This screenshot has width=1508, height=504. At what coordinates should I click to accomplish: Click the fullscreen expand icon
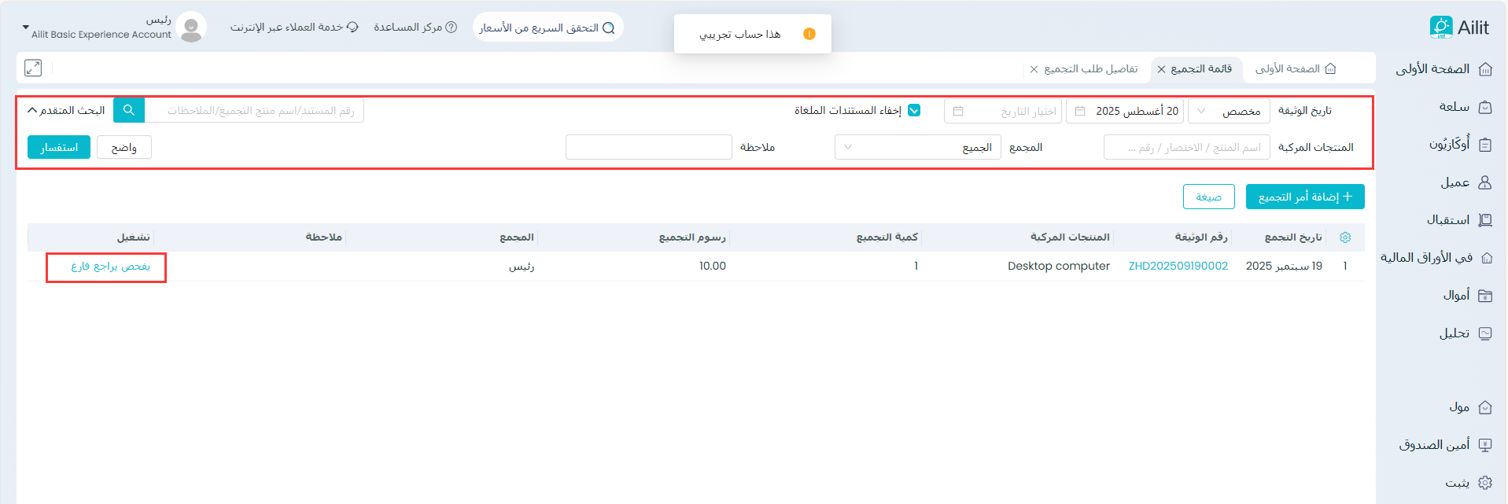[33, 68]
